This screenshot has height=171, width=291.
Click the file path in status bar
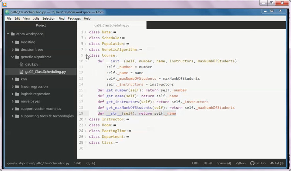38,163
